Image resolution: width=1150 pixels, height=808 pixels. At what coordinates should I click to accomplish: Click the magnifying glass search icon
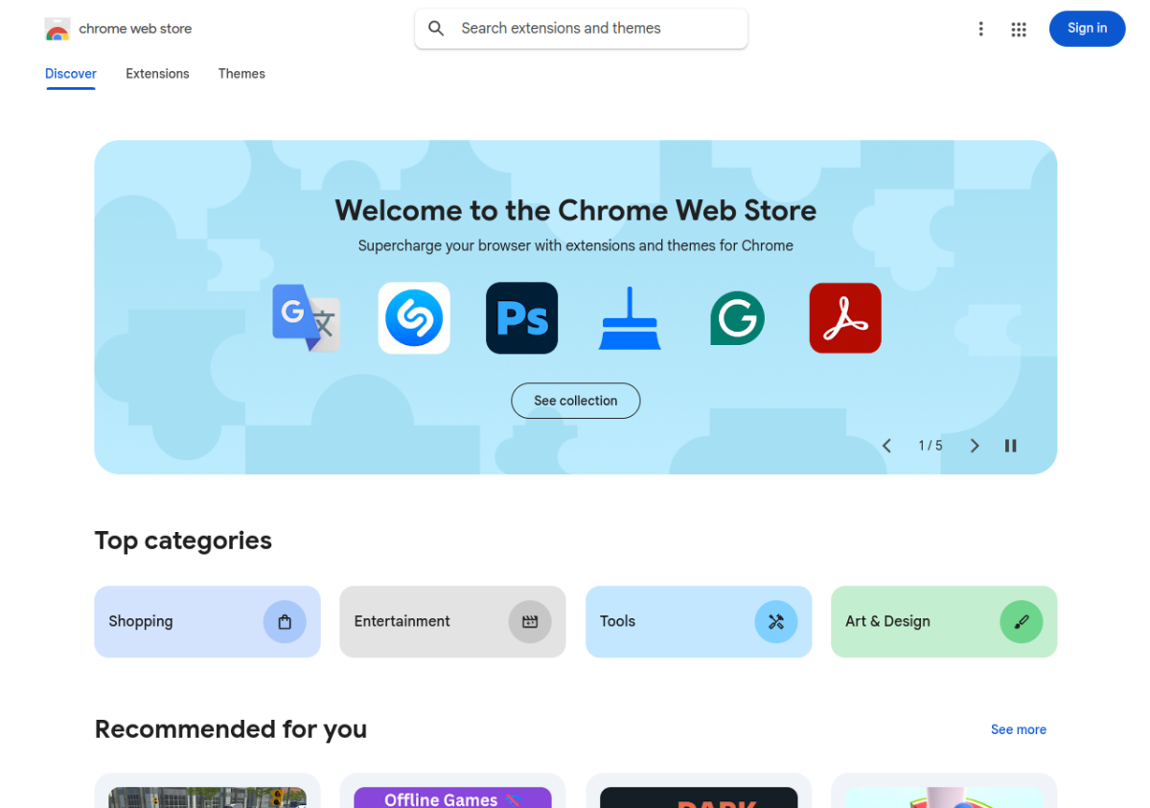pyautogui.click(x=436, y=29)
